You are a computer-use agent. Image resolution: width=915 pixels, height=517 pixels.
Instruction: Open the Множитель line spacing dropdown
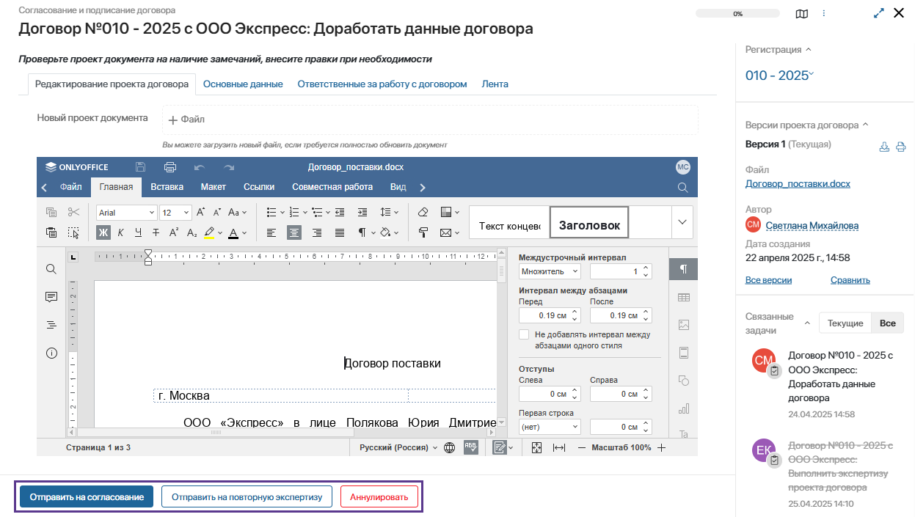(x=550, y=271)
